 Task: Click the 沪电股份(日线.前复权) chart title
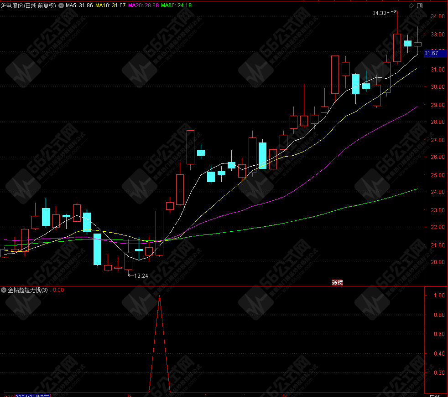click(28, 5)
